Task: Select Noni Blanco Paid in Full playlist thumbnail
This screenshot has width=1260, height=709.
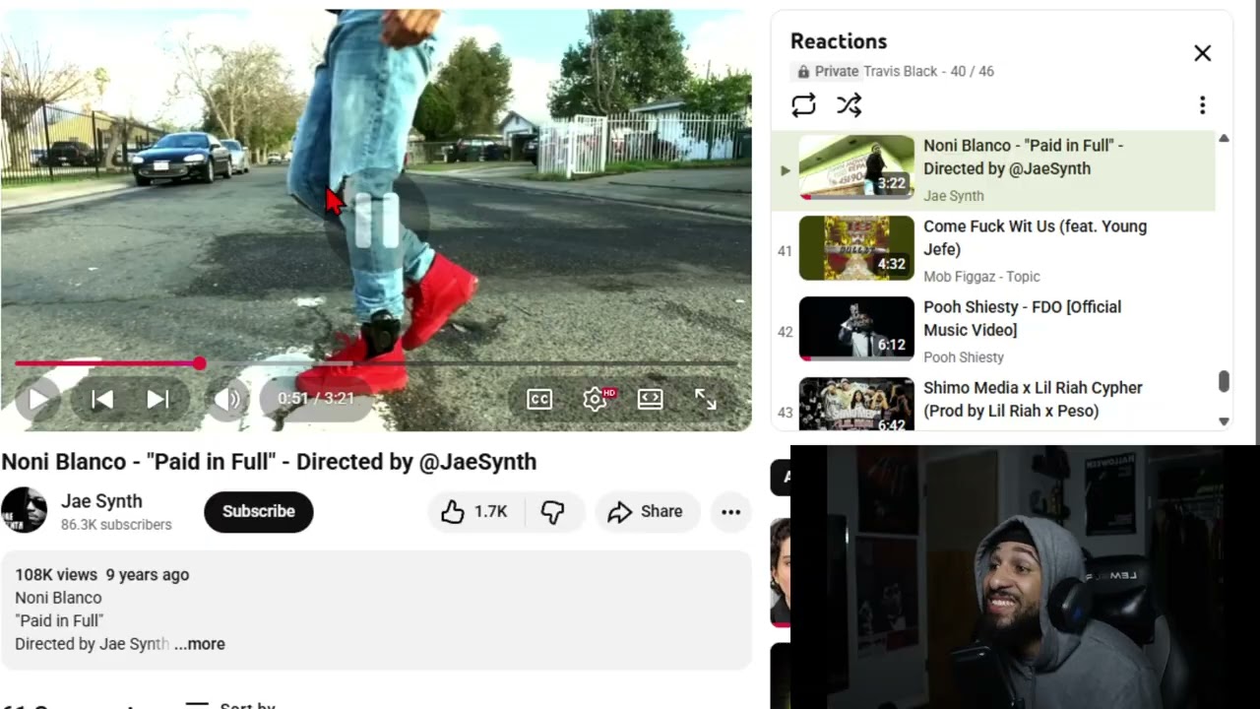Action: coord(856,167)
